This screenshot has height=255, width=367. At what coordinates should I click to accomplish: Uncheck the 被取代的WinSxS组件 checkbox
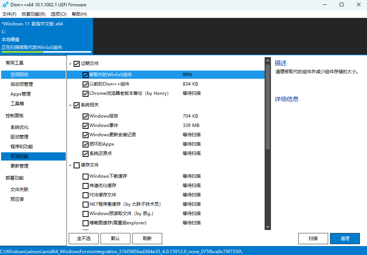point(86,75)
